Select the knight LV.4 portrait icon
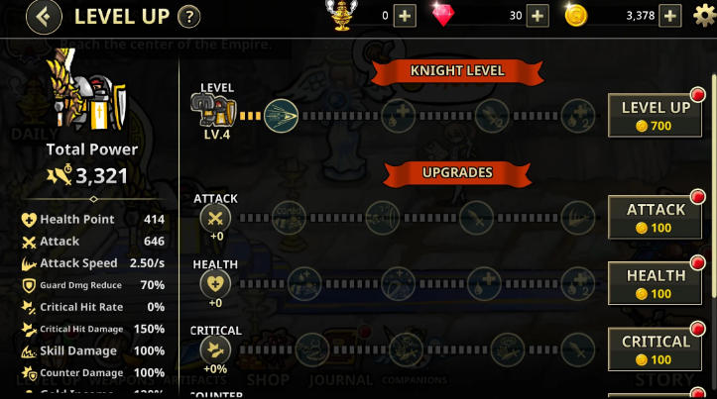This screenshot has width=717, height=399. (213, 110)
